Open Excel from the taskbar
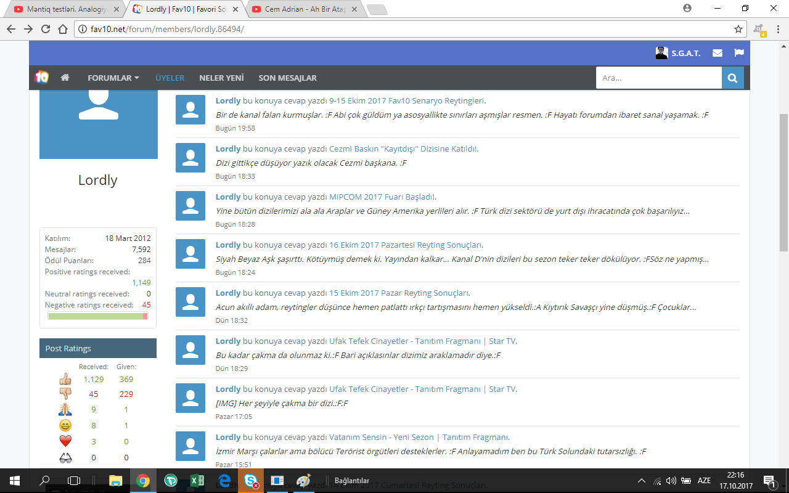The height and width of the screenshot is (493, 789). tap(197, 481)
